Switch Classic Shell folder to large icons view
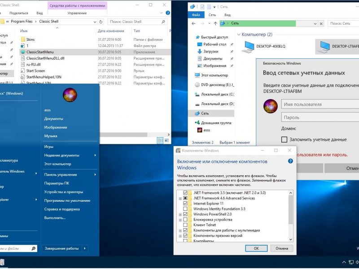This screenshot has width=359, height=269. point(166,140)
